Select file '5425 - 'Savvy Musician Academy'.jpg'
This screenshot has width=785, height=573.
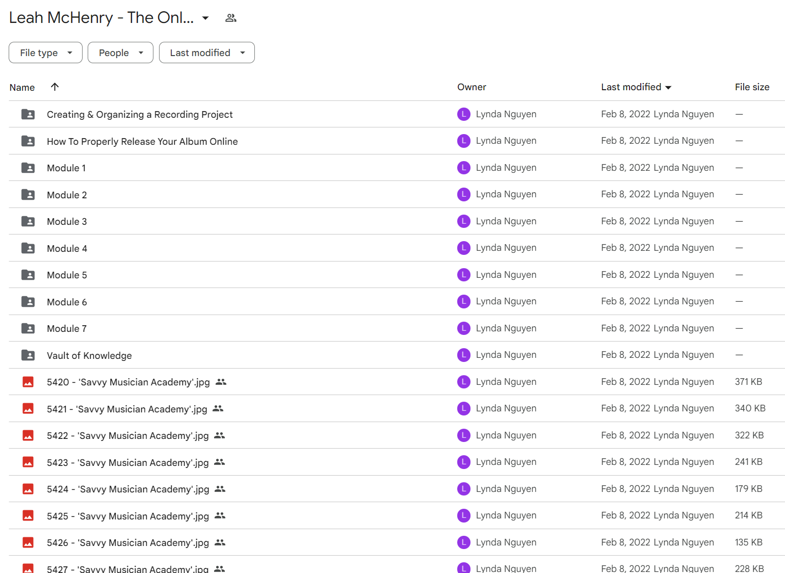pos(128,516)
